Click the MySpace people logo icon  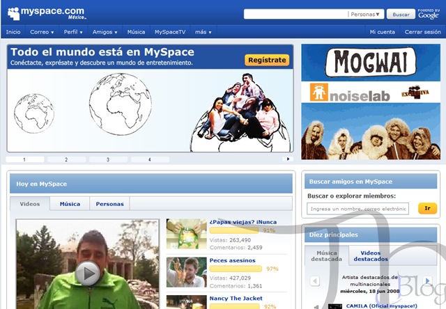pos(13,14)
